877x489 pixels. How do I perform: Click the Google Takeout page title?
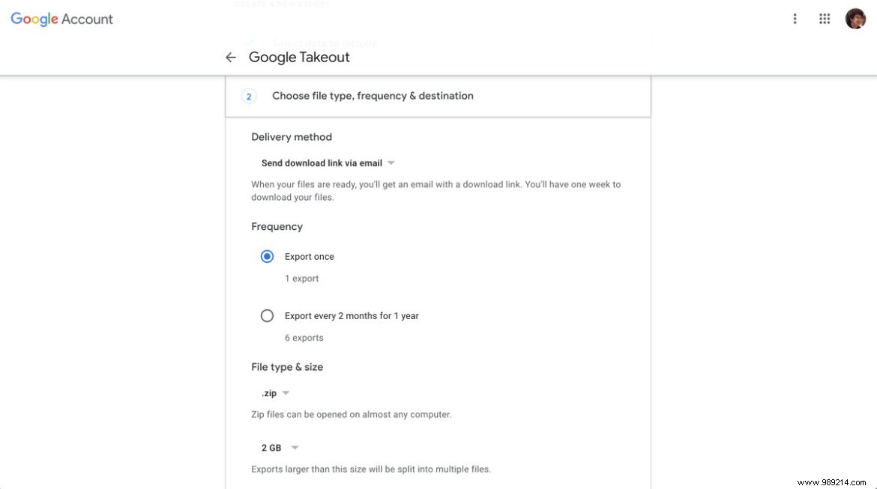pyautogui.click(x=299, y=57)
